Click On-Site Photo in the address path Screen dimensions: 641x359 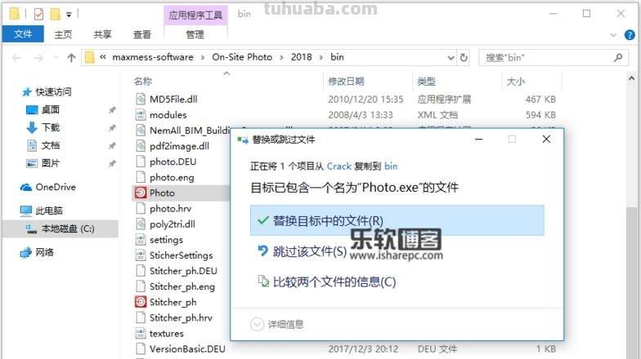tap(242, 57)
